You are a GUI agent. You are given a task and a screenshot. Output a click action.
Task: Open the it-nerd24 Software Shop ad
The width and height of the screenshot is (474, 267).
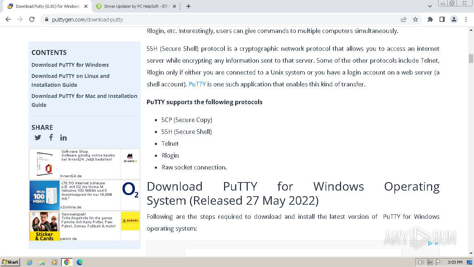[84, 164]
